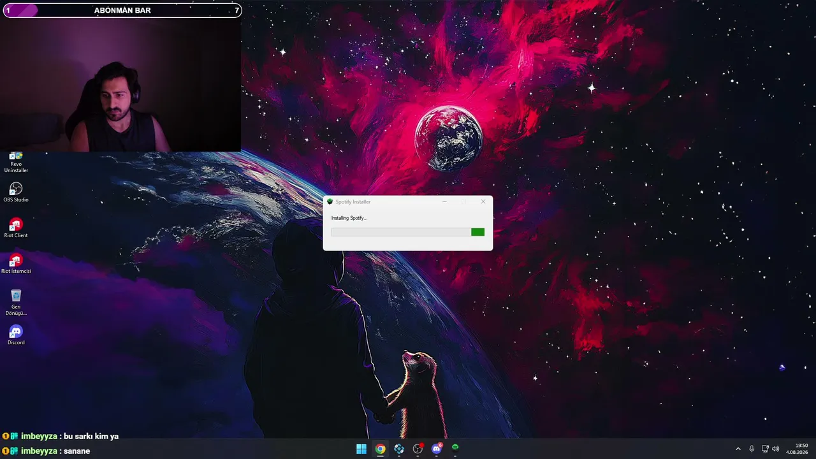This screenshot has width=816, height=459.
Task: Open the volume control in the tray
Action: click(776, 449)
